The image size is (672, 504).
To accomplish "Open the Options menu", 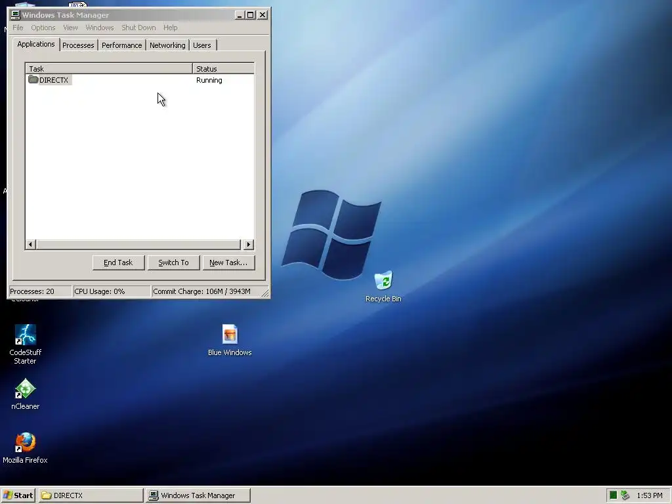I will [x=43, y=28].
